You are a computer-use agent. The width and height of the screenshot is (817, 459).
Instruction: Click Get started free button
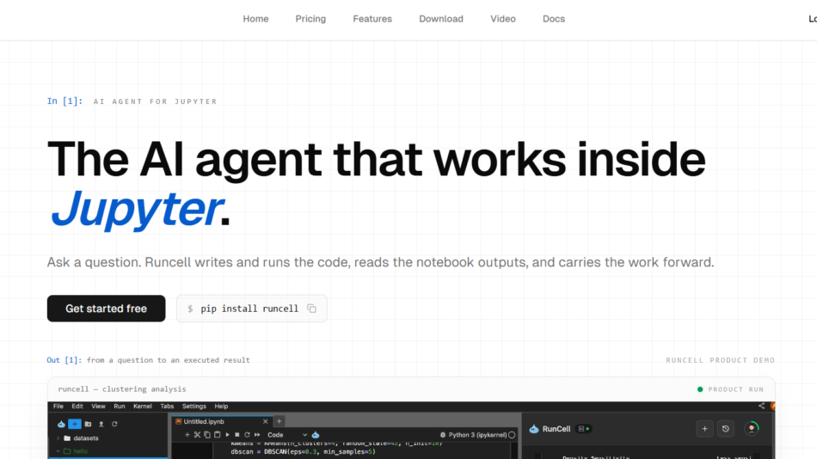107,309
